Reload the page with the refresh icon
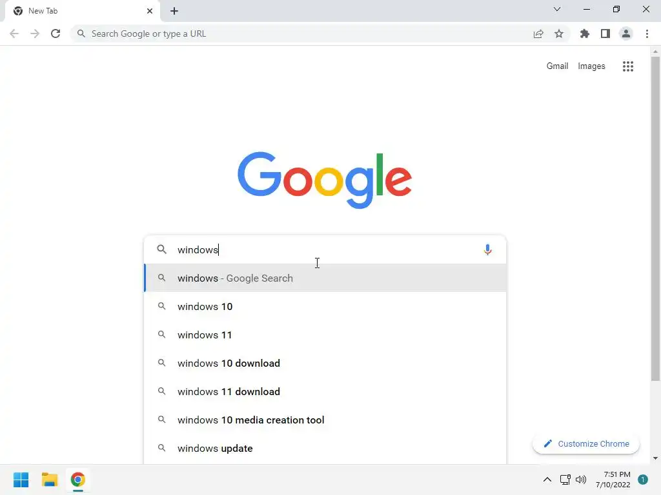Screen dimensions: 661x495 point(56,34)
